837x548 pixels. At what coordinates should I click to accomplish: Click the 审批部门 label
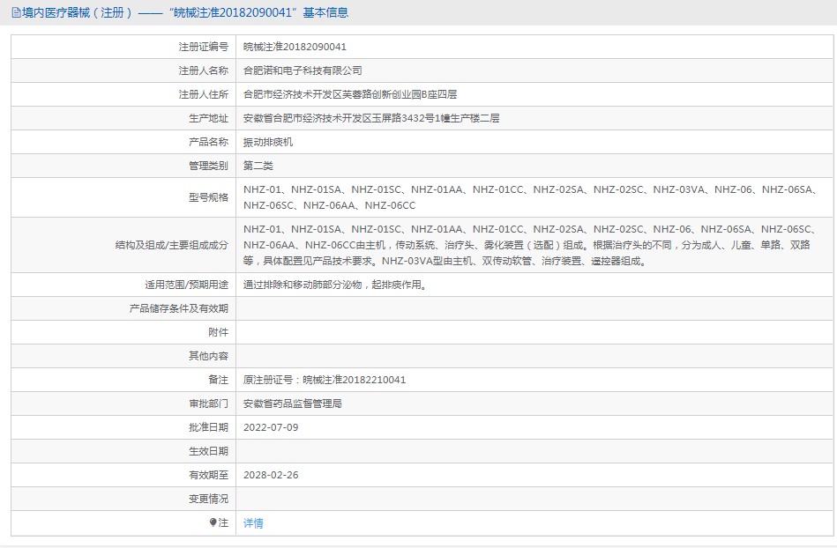click(208, 404)
